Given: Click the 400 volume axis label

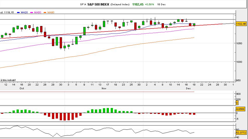Looking at the screenshot, I should click(238, 94).
